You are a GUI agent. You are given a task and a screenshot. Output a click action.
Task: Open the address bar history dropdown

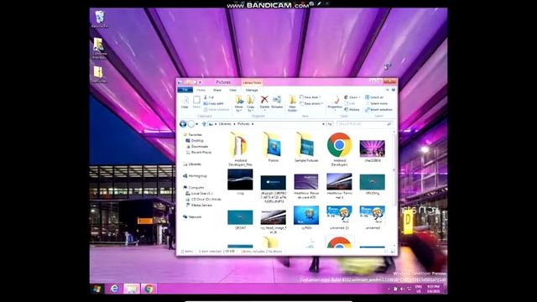pyautogui.click(x=323, y=124)
